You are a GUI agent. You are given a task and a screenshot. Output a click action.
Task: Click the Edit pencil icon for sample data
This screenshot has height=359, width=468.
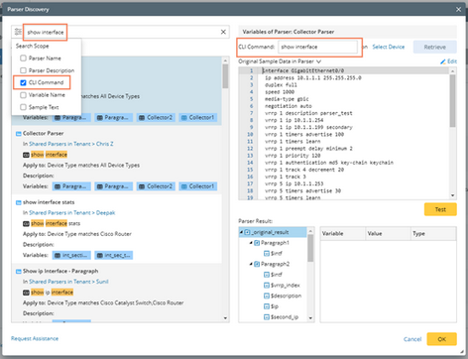(x=443, y=61)
